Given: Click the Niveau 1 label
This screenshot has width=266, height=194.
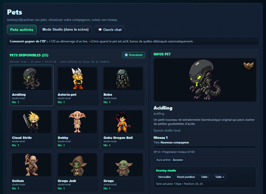Looking at the screenshot, I should (x=161, y=138).
